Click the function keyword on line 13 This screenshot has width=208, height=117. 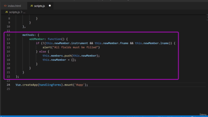pos(54,39)
